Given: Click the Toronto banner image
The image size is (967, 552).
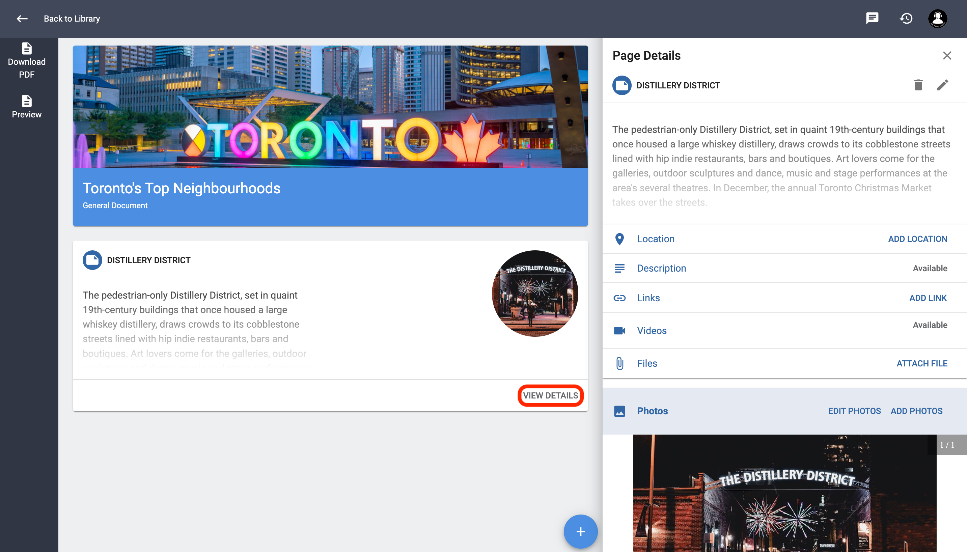Looking at the screenshot, I should [x=330, y=107].
